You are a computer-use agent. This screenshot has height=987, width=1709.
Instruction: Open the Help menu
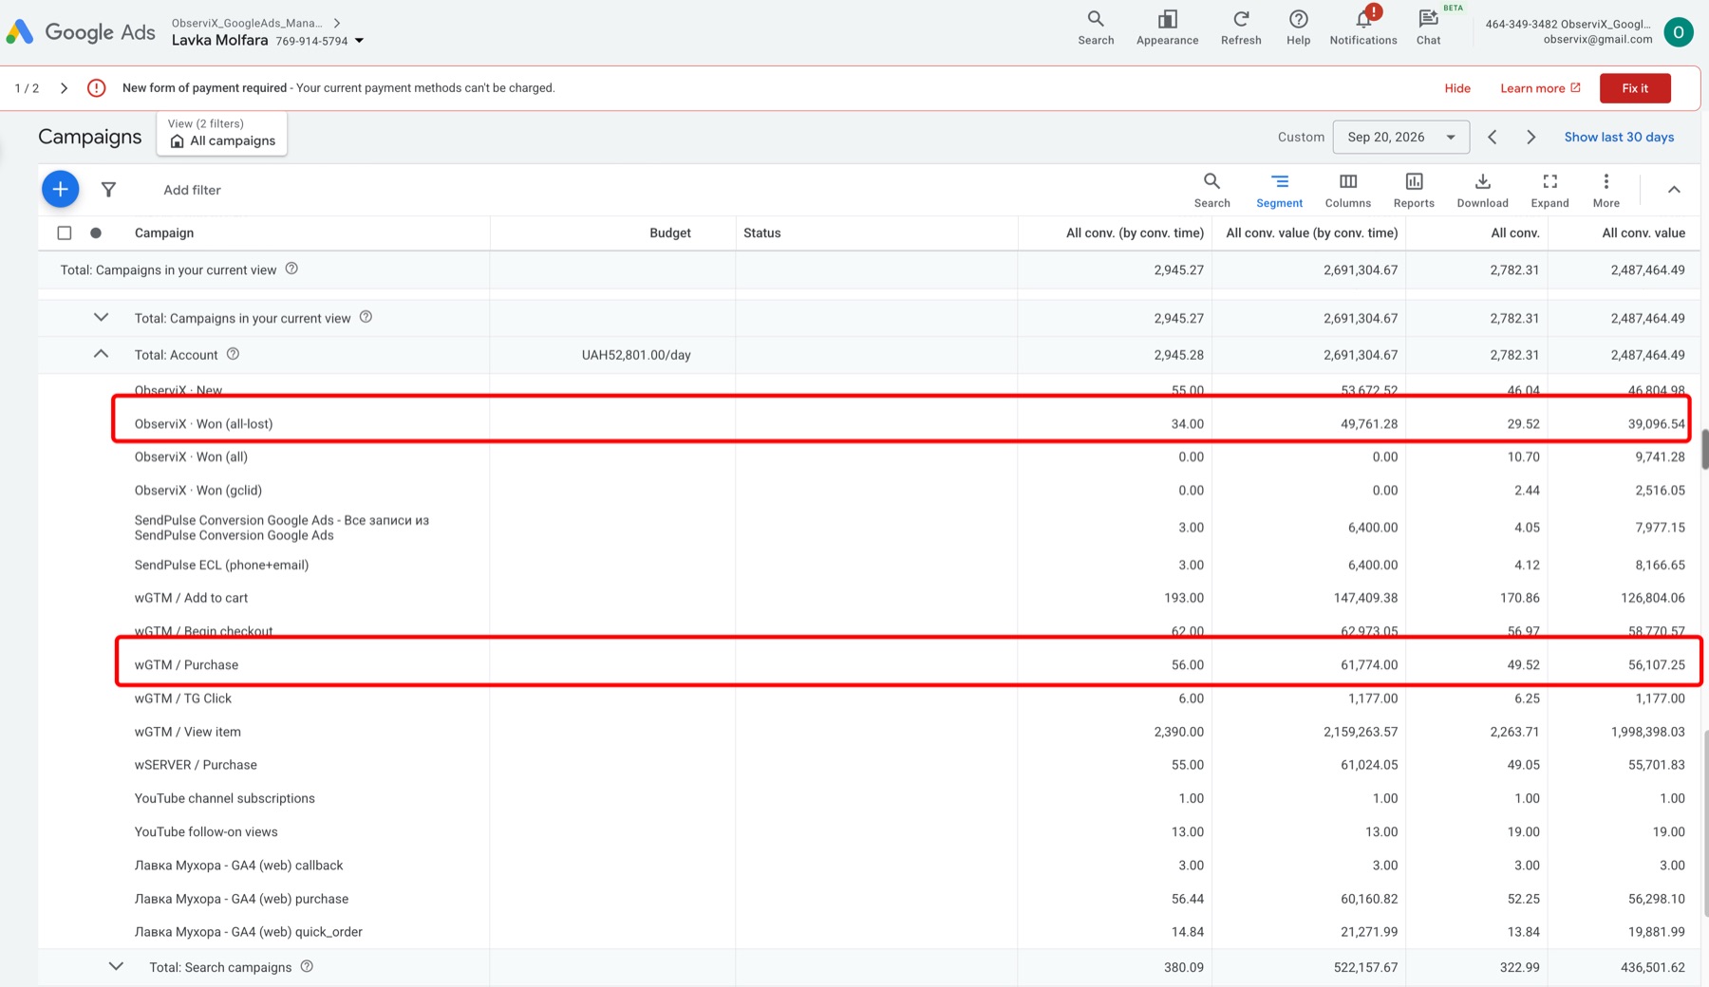click(x=1298, y=28)
